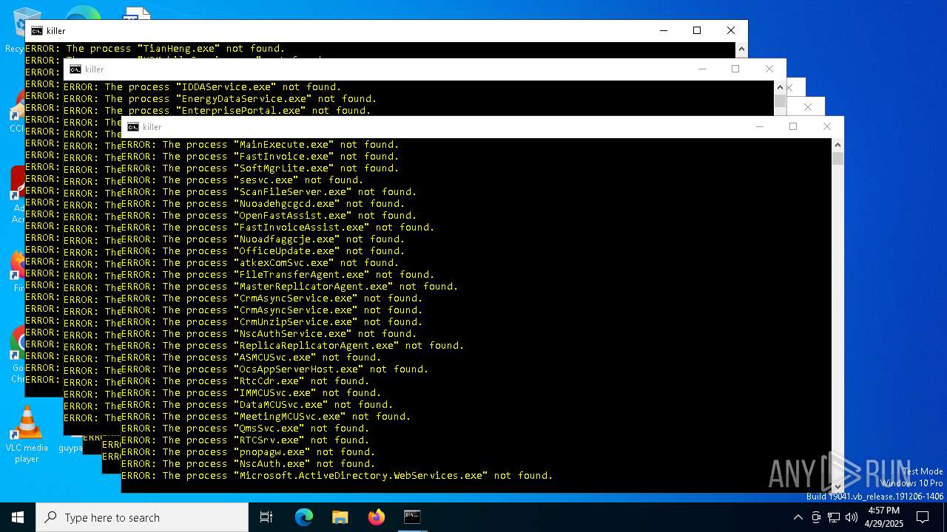The height and width of the screenshot is (532, 947).
Task: Close the front killer window
Action: click(827, 126)
